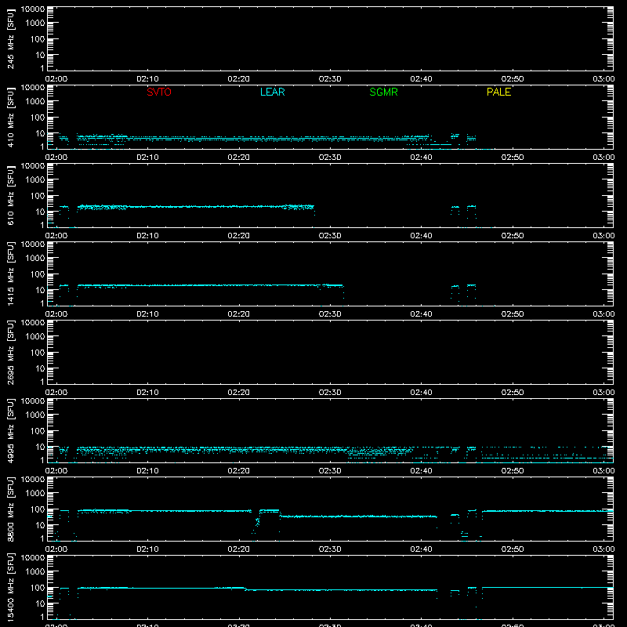Screen dimensions: 627x627
Task: Select the 8800 MHz [SFU] axis label
Action: point(11,509)
